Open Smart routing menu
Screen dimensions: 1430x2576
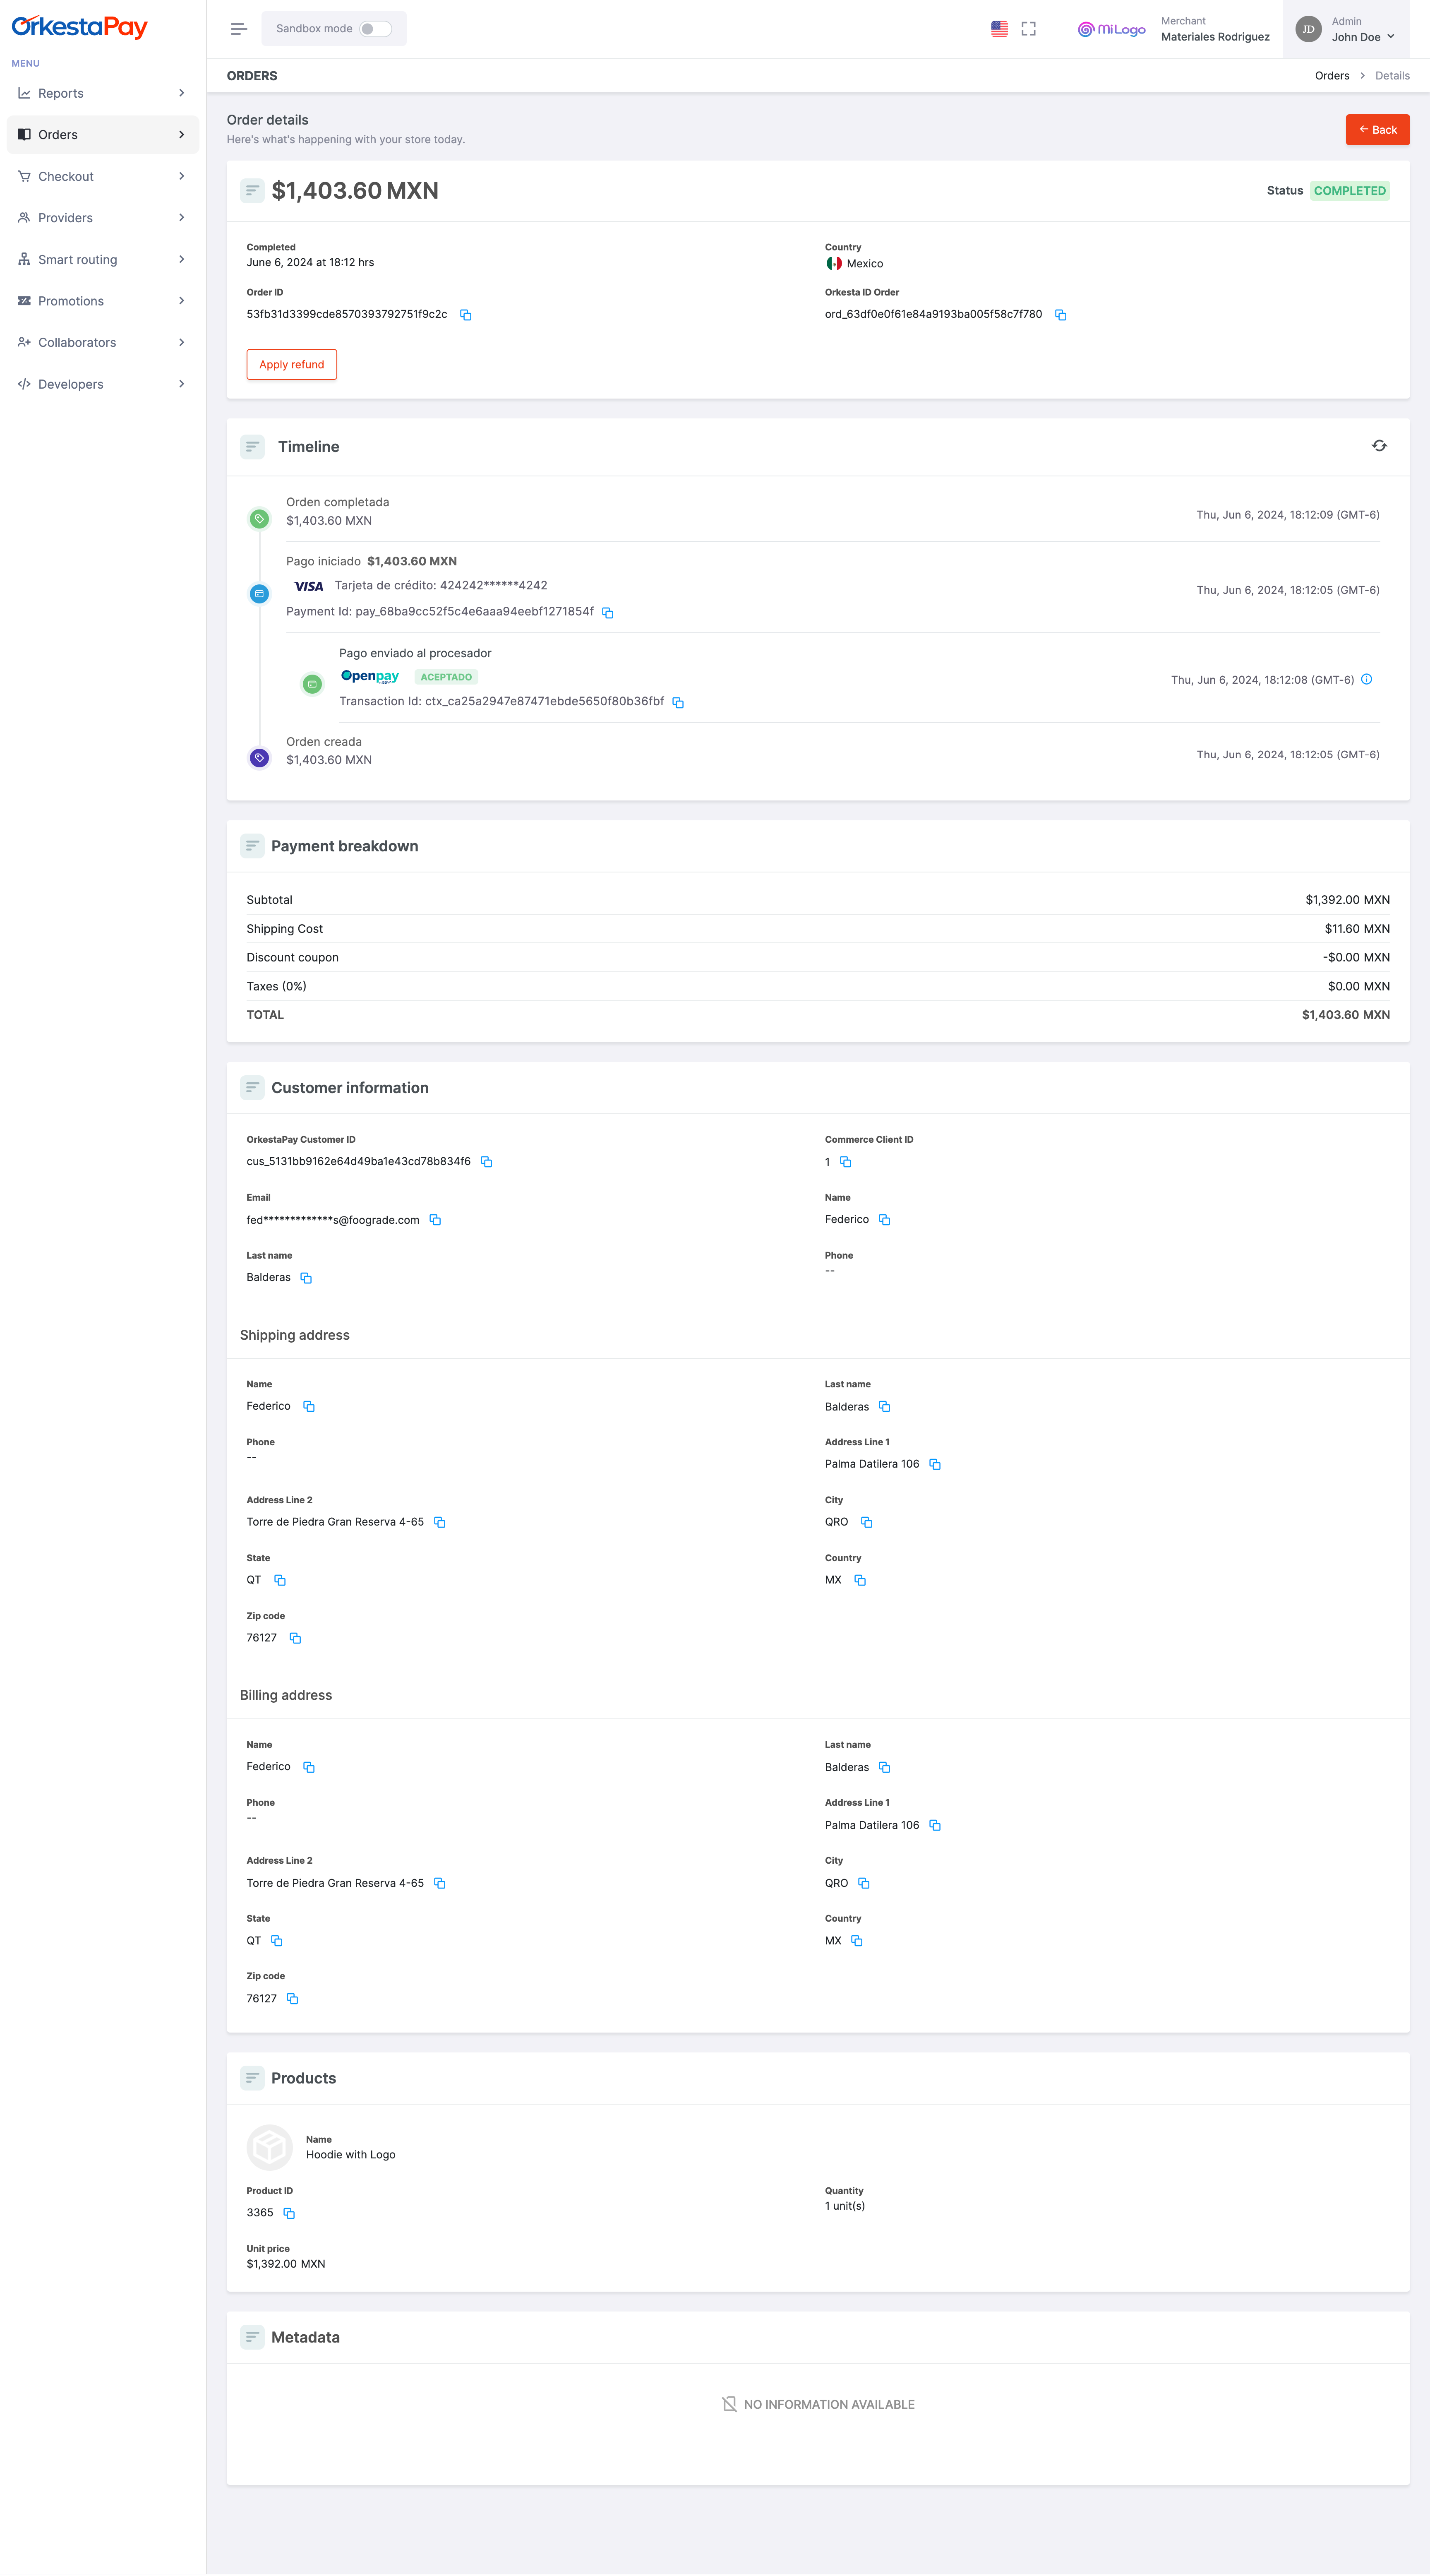102,260
